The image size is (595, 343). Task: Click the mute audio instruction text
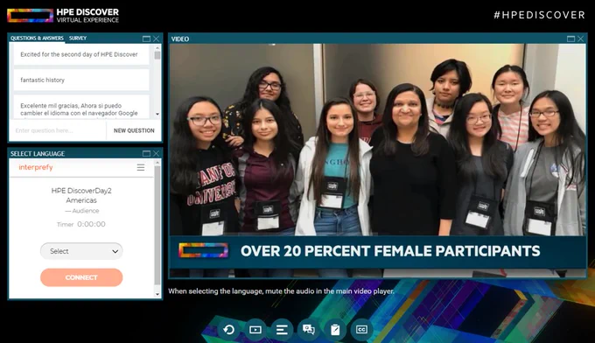point(281,291)
